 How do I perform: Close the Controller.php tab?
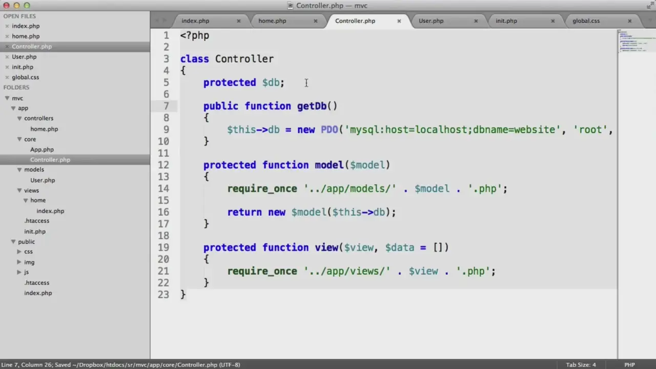point(399,21)
